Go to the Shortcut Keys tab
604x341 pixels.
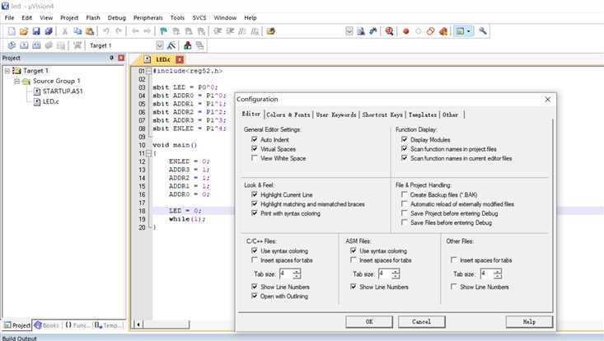[x=382, y=114]
